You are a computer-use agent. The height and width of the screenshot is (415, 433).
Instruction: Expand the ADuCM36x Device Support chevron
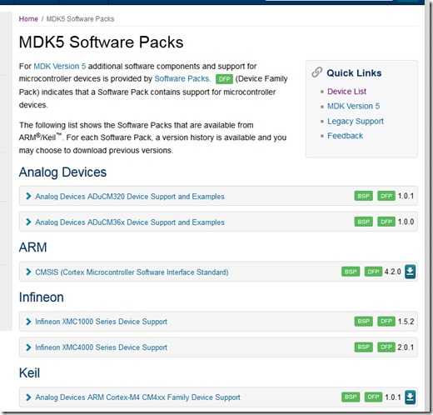[x=28, y=222]
